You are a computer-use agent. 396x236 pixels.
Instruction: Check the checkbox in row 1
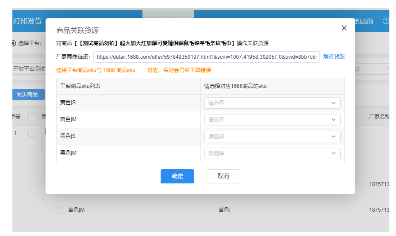coord(32,133)
